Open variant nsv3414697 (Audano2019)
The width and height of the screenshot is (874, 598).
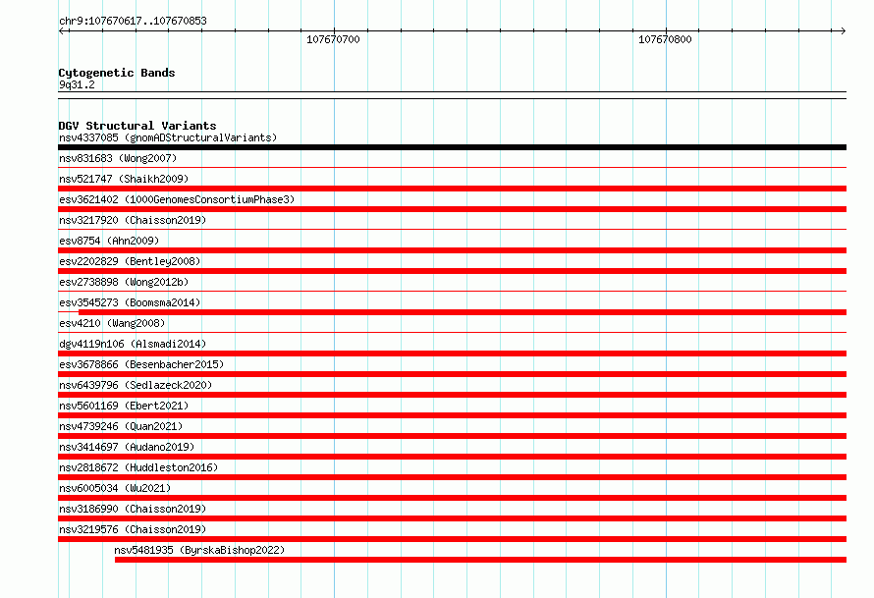[x=127, y=447]
